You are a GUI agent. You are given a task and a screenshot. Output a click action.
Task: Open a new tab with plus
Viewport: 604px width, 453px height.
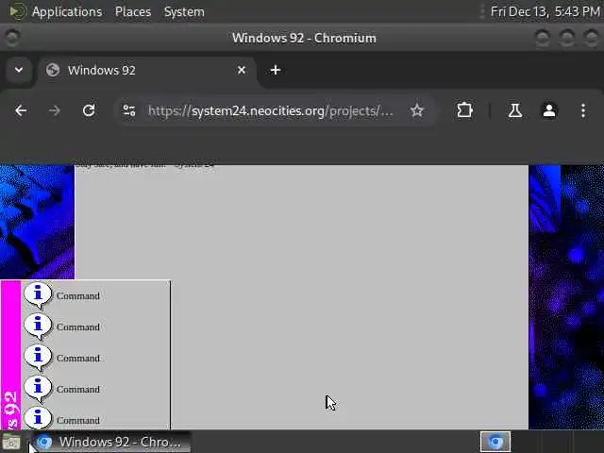[x=276, y=70]
